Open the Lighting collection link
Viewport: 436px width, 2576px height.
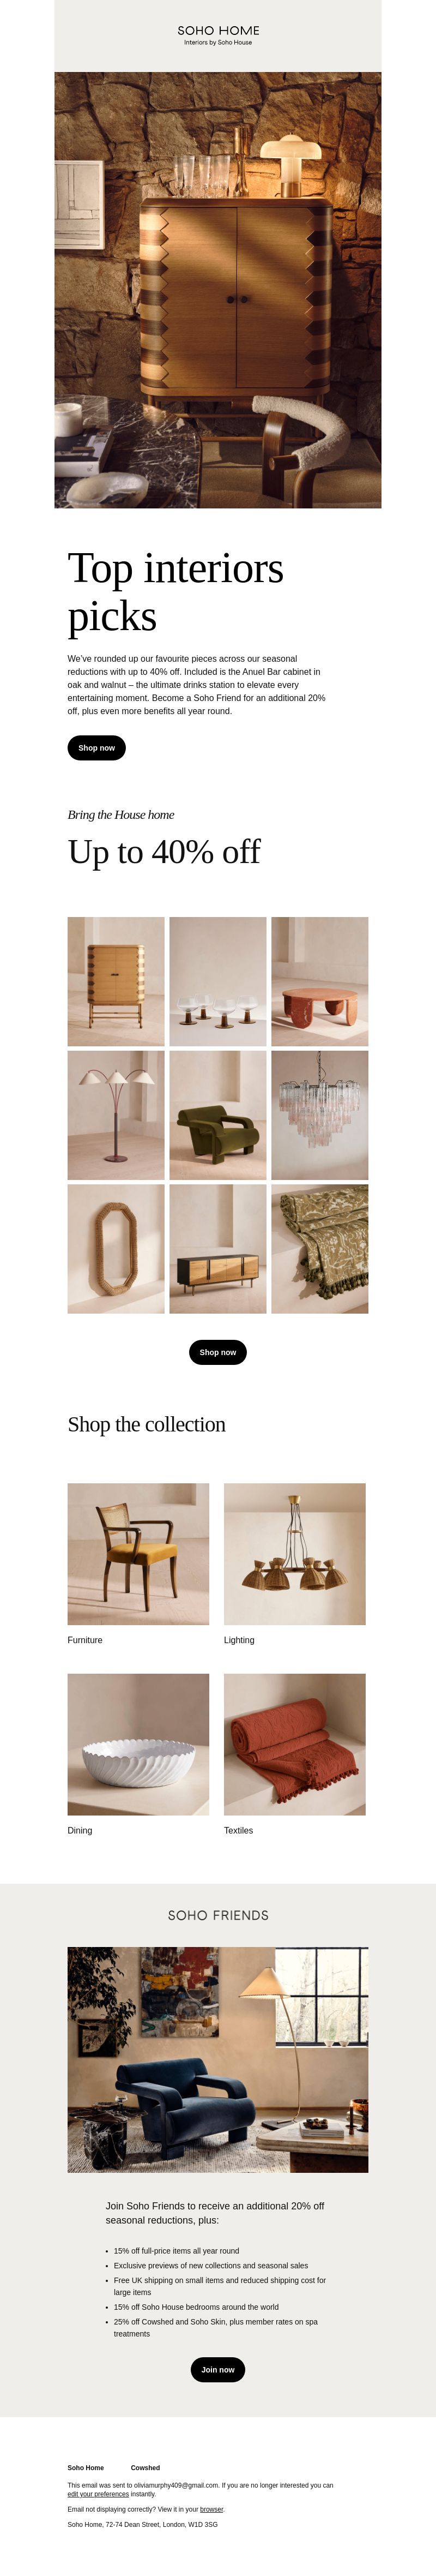click(239, 1640)
